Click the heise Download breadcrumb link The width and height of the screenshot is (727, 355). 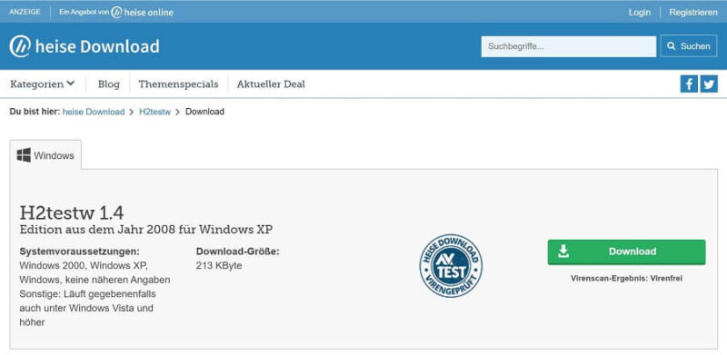point(94,112)
